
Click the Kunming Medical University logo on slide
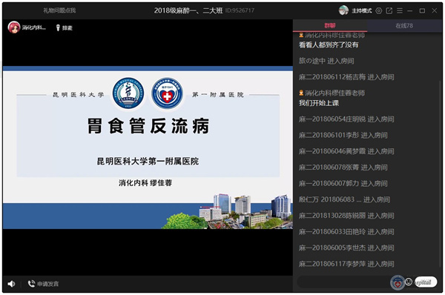coord(128,93)
